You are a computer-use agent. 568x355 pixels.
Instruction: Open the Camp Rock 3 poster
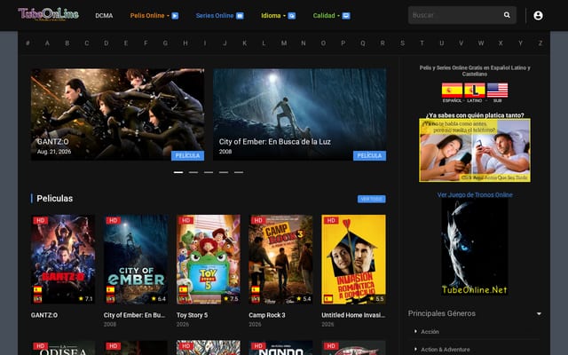coord(280,259)
